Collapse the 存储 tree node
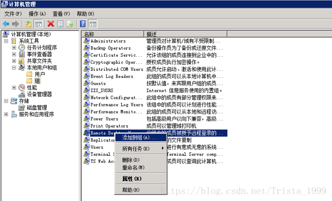 click(x=6, y=101)
